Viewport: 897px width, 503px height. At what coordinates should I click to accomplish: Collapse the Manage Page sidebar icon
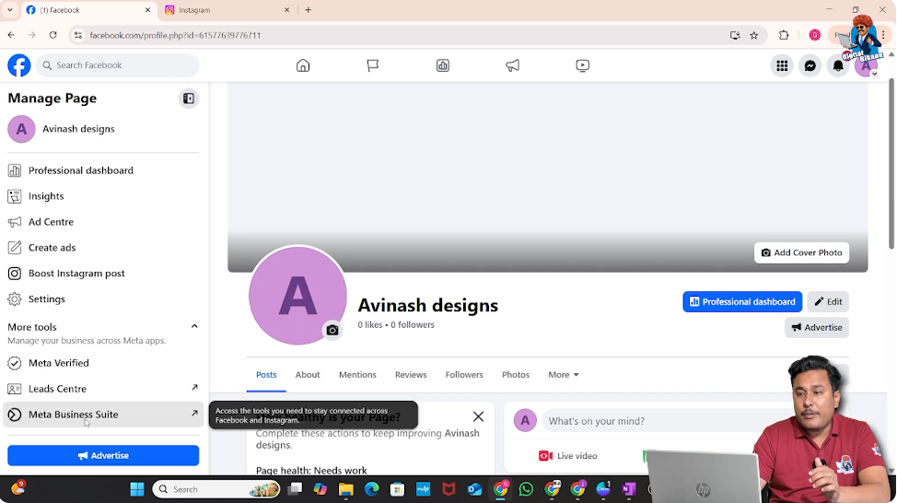point(188,99)
